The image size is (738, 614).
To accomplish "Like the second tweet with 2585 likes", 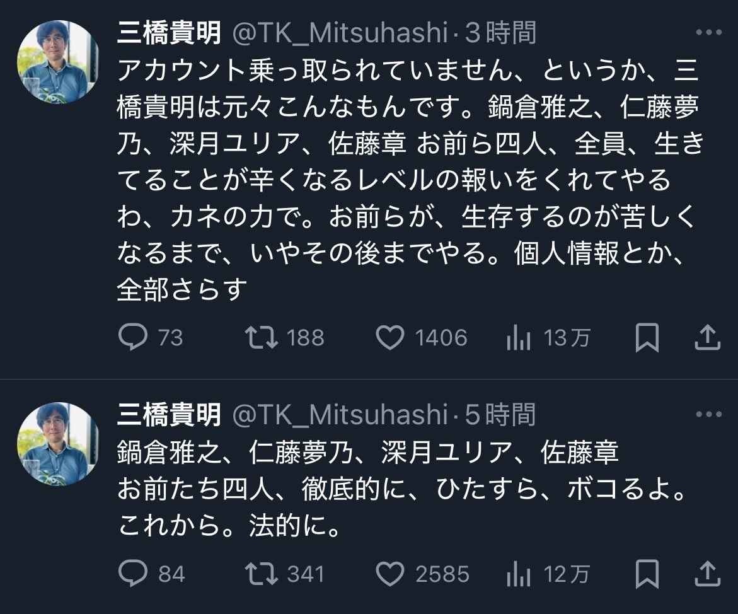I will (390, 574).
